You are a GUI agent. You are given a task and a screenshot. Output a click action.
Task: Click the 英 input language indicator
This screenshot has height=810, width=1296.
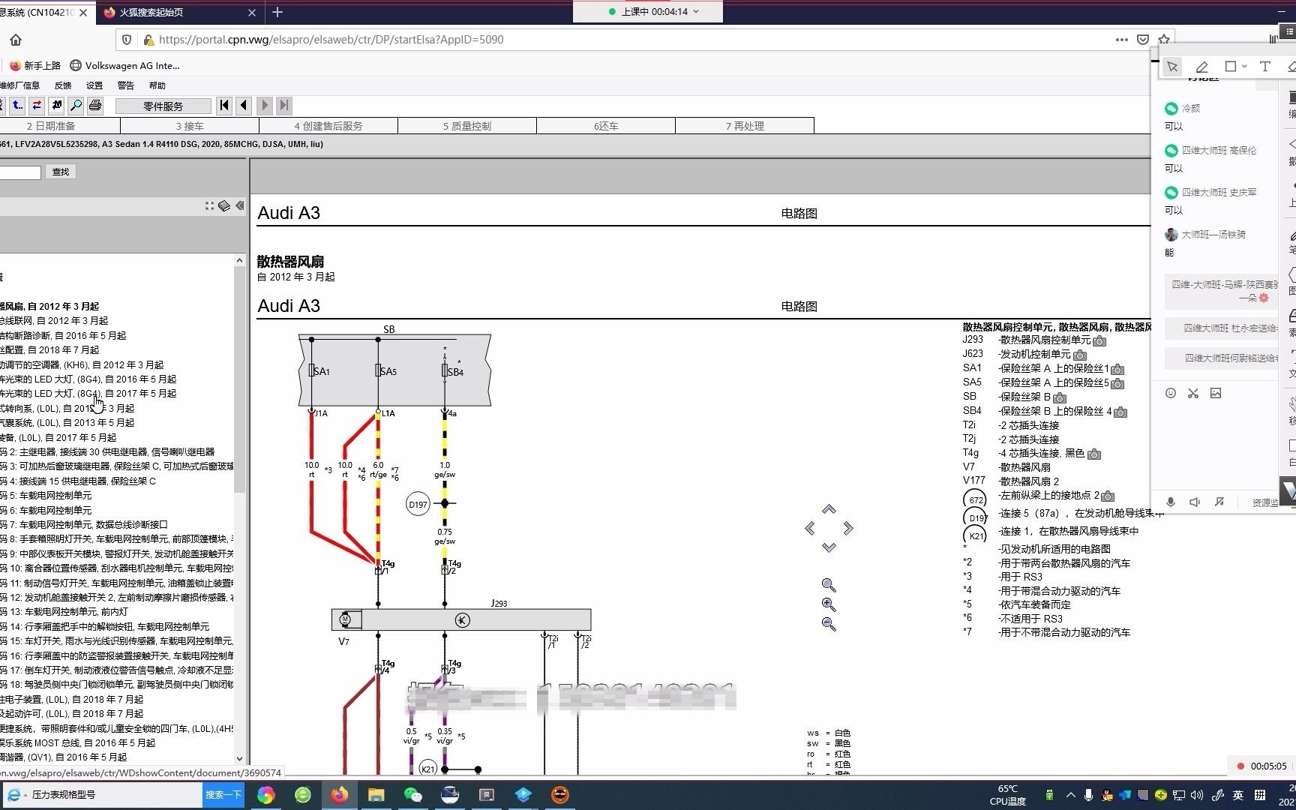pyautogui.click(x=1238, y=795)
